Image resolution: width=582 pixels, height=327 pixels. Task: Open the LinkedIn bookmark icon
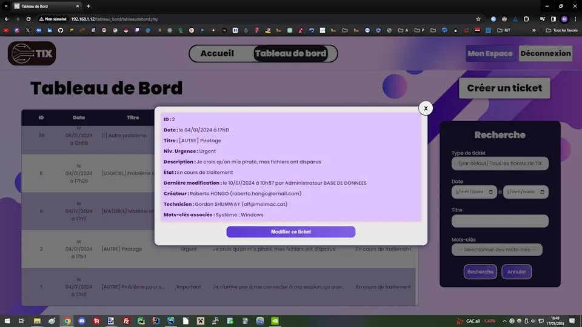coord(50,30)
